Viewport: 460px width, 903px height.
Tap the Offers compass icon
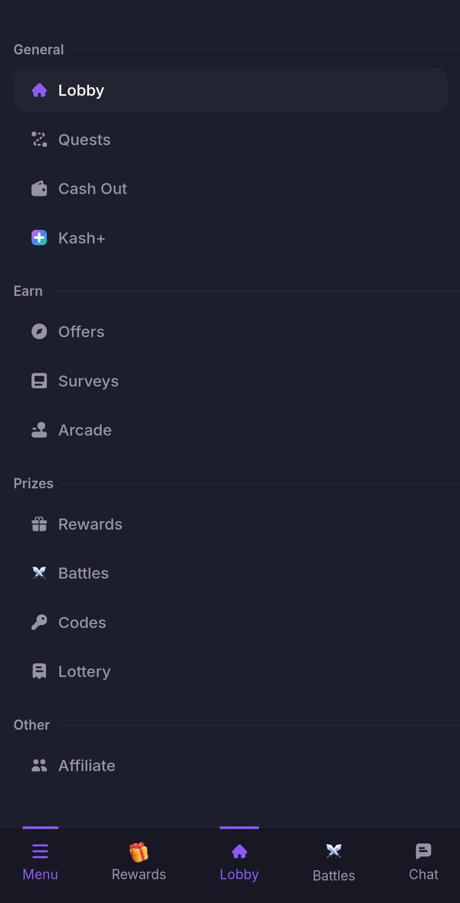(39, 332)
